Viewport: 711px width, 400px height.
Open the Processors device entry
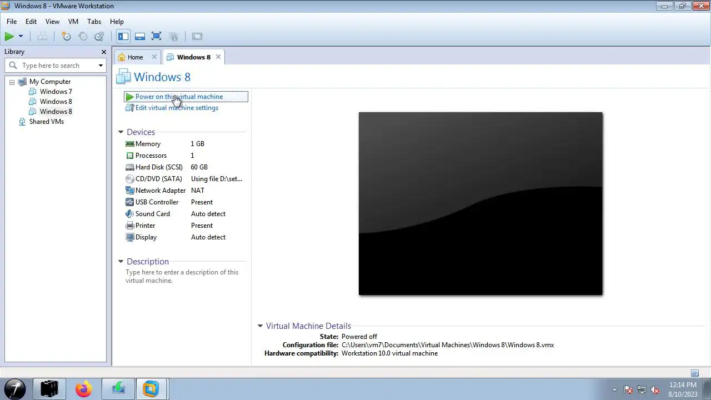point(151,156)
